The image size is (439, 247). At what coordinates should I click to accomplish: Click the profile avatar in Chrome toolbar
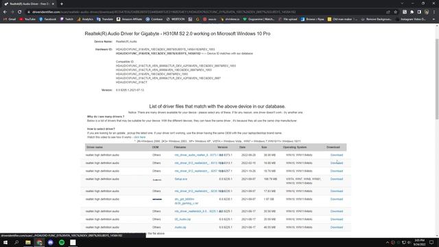(427, 12)
